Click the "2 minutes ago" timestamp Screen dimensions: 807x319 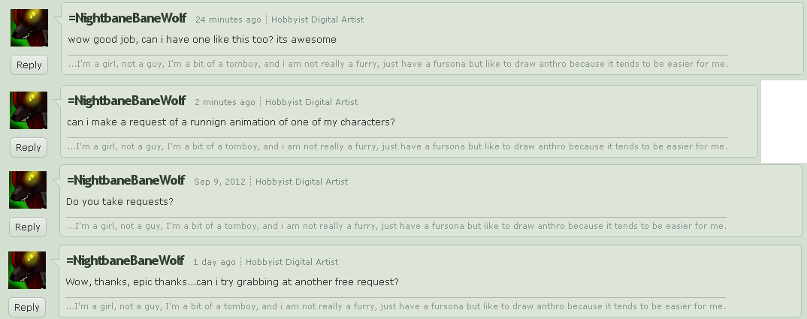(x=225, y=102)
